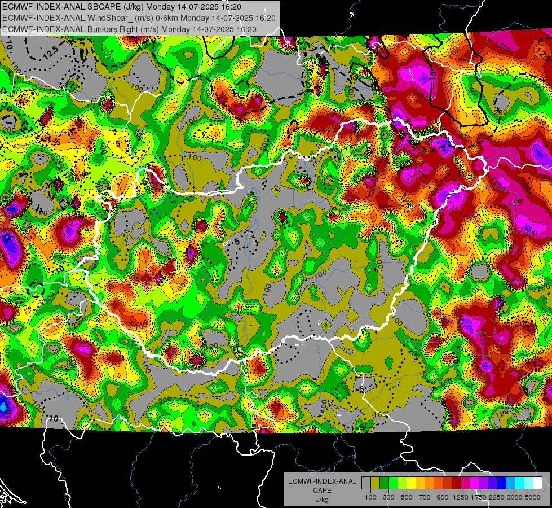The height and width of the screenshot is (508, 552).
Task: Select the pure blue legend swatch
Action: tap(502, 483)
